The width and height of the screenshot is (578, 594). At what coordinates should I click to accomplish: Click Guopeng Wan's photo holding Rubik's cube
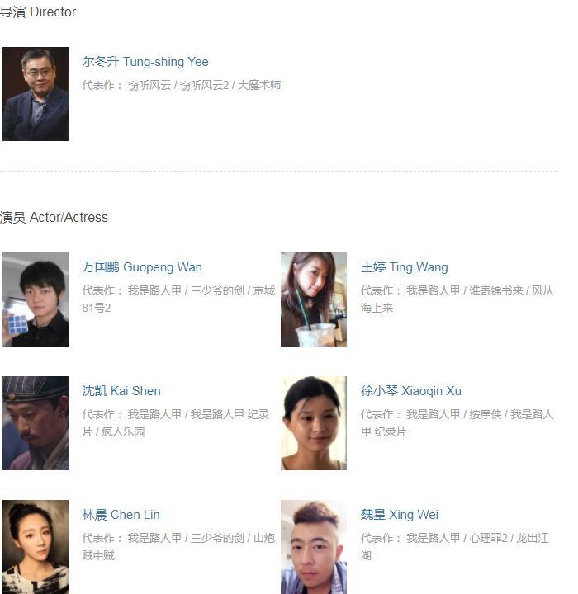pos(36,299)
